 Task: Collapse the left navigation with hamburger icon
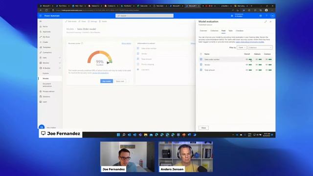coord(41,22)
